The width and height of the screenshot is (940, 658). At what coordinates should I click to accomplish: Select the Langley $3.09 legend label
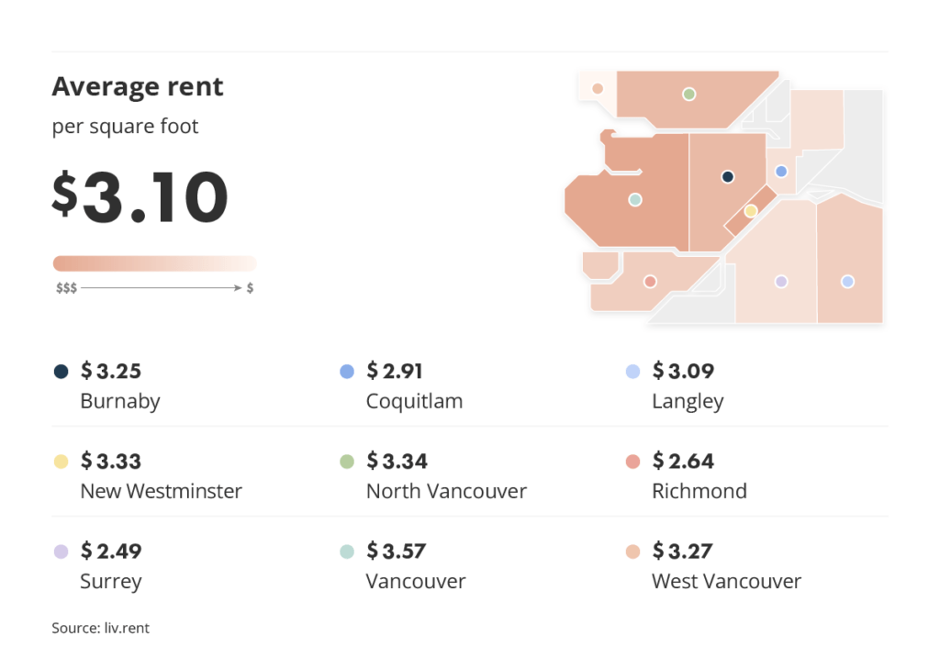point(688,385)
